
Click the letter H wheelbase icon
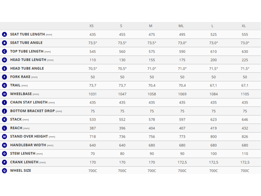[4, 94]
